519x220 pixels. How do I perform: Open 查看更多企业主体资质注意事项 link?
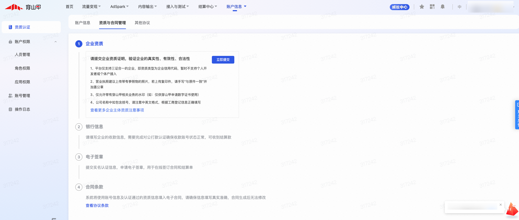coord(117,110)
